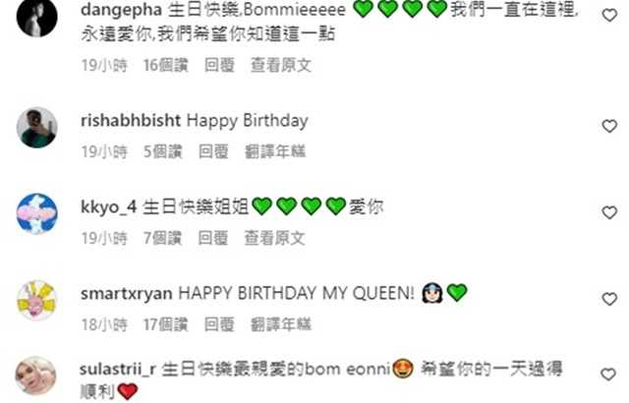Screen dimensions: 629x403
Task: Reply to smartxryan's comment
Action: click(219, 324)
